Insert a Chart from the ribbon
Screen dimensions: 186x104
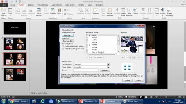(x=59, y=11)
